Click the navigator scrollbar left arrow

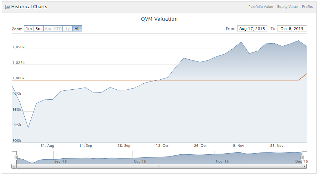pos(14,166)
